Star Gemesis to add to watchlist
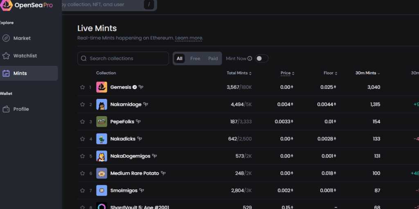The image size is (419, 209). [82, 87]
